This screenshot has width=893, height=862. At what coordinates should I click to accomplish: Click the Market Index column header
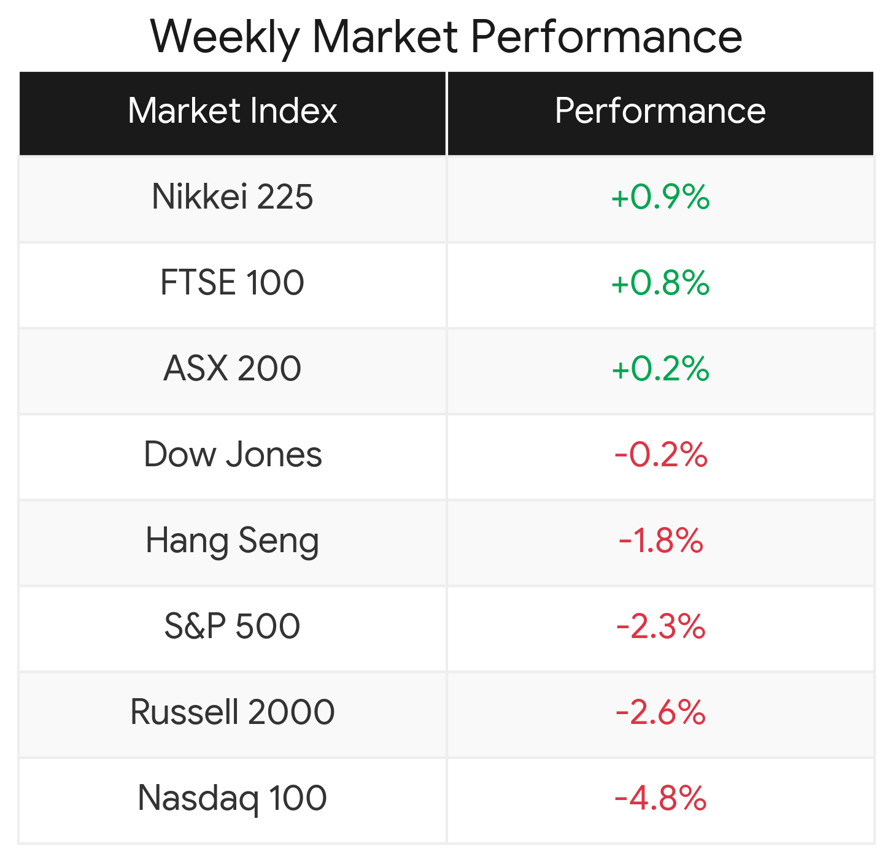(x=233, y=111)
